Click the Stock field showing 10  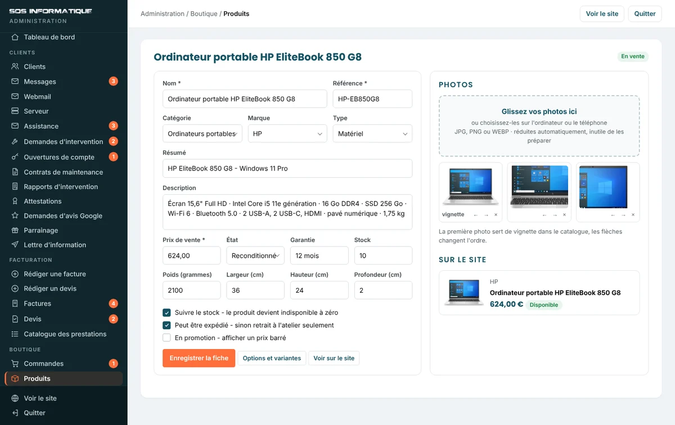383,256
